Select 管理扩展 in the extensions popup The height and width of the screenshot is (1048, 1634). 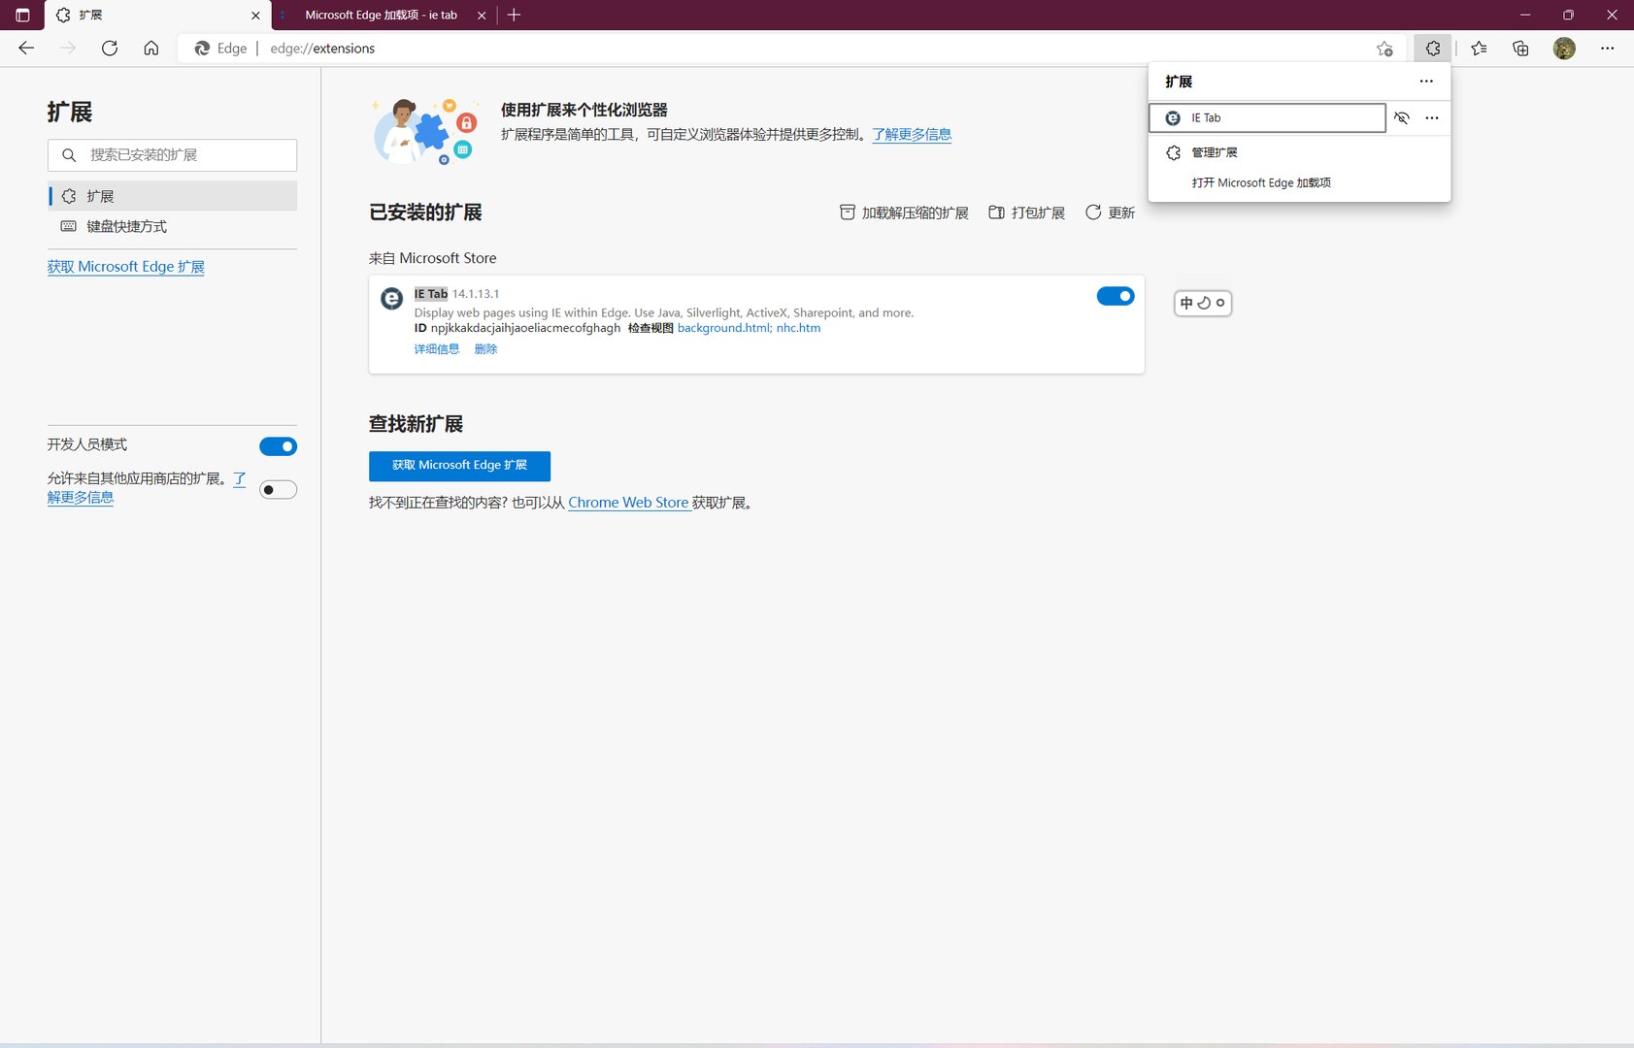coord(1214,152)
